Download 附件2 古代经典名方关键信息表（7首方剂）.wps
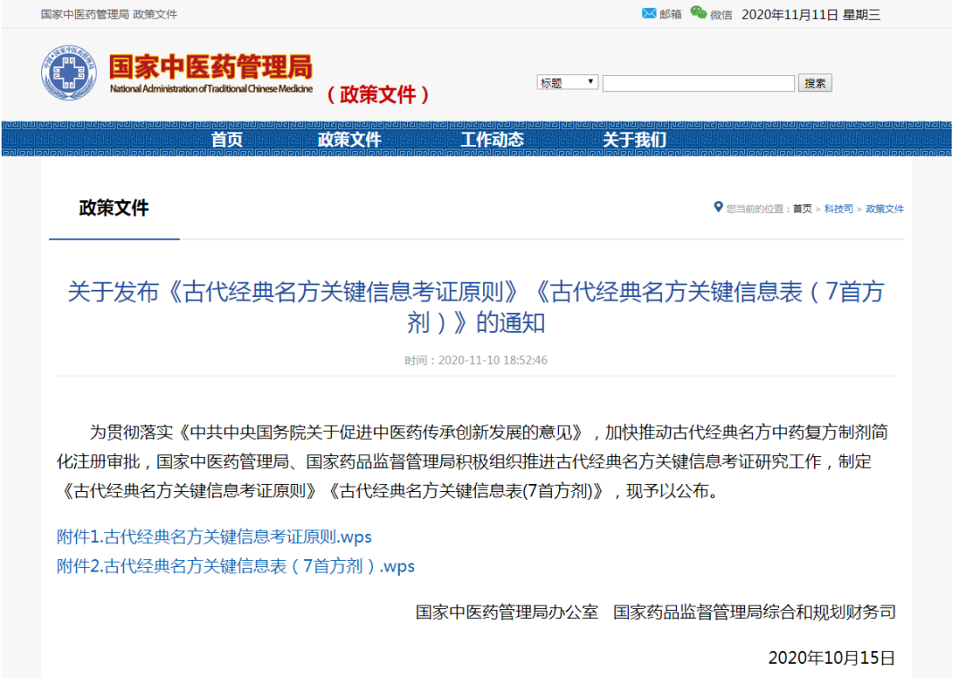966x678 pixels. point(235,566)
